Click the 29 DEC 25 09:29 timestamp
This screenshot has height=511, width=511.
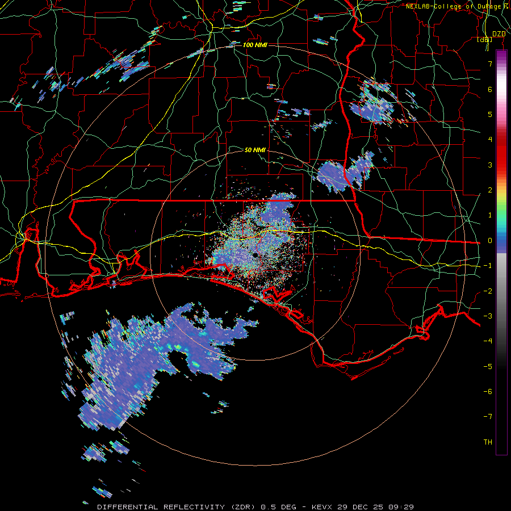tap(375, 507)
